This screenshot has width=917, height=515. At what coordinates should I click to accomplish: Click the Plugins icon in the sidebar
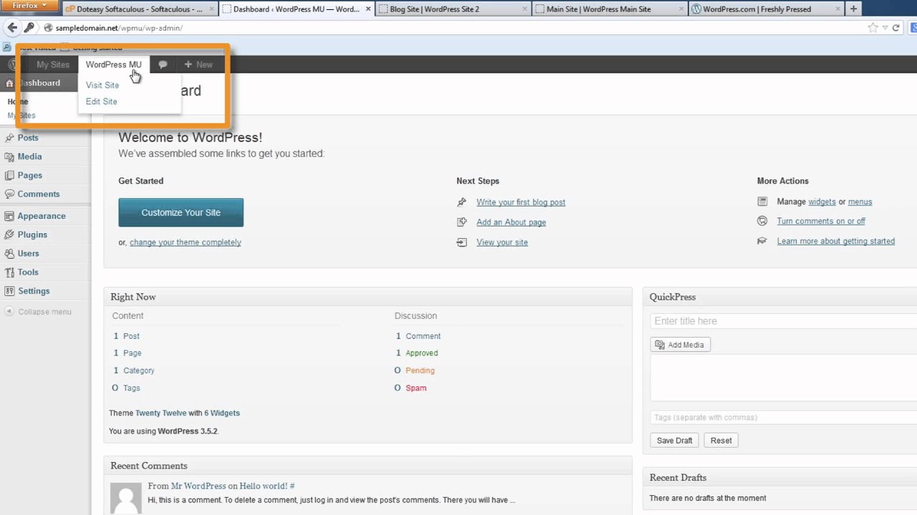coord(9,235)
